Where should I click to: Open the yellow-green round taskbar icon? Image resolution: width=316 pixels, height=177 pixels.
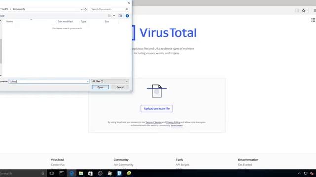[x=129, y=173]
